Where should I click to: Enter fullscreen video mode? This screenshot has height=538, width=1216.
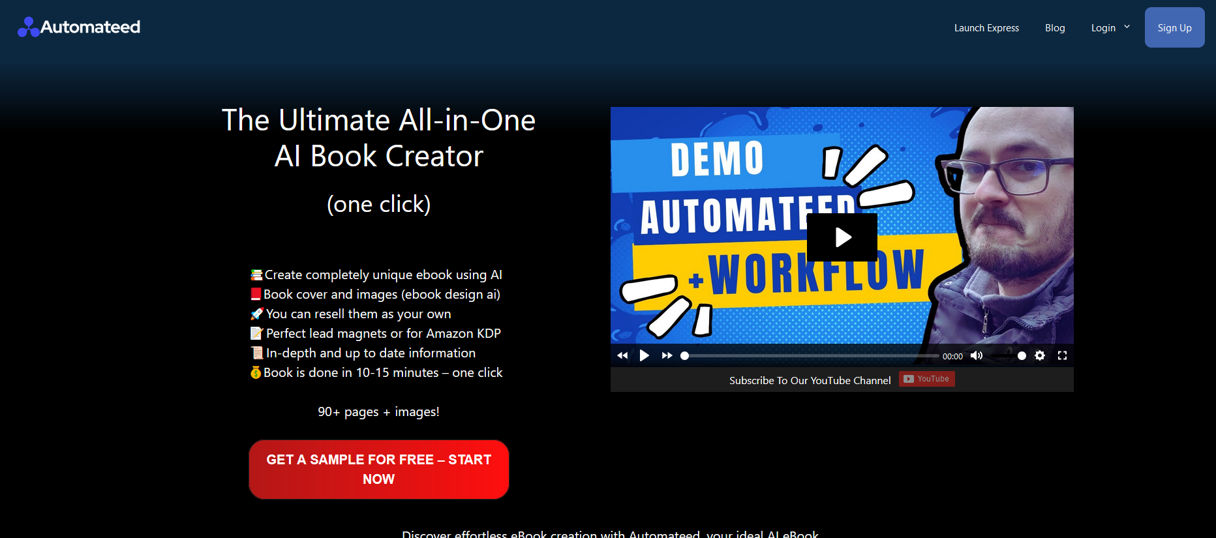click(x=1062, y=355)
